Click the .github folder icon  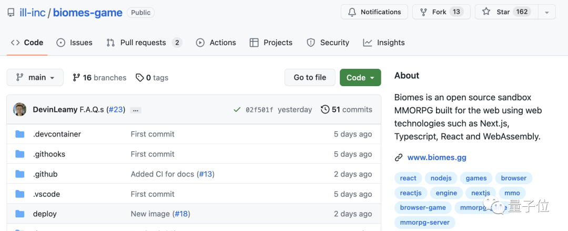click(x=20, y=174)
